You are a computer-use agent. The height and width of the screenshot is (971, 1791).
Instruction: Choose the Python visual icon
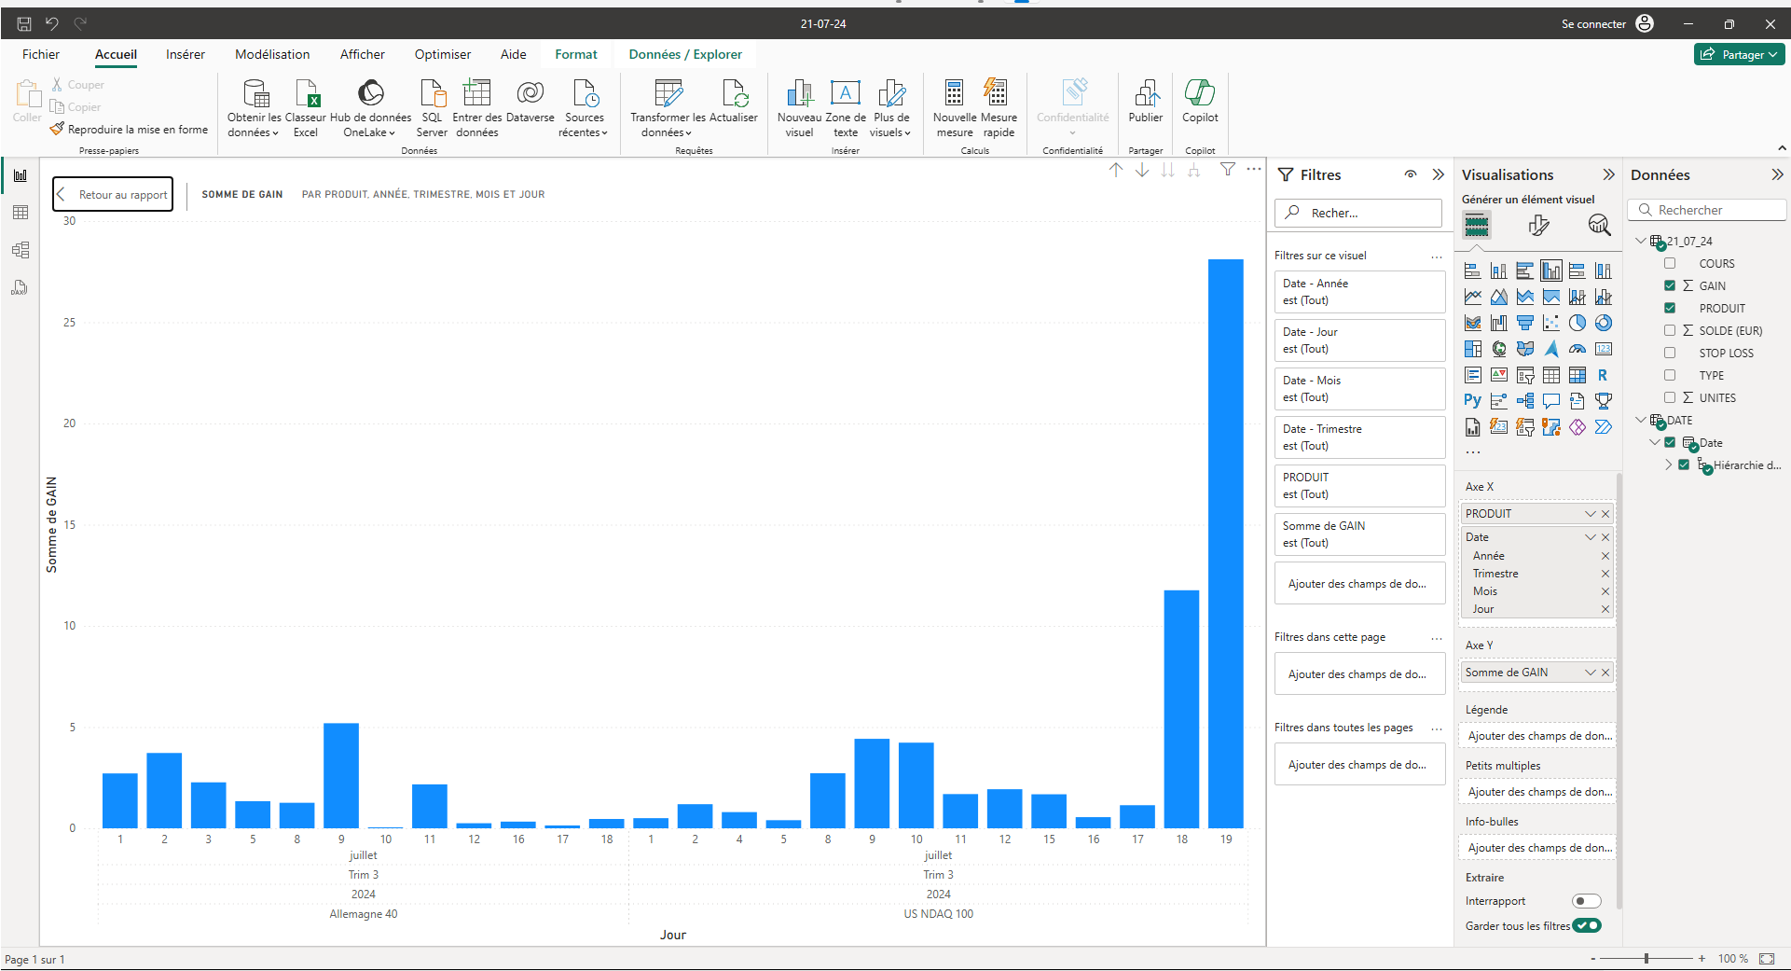click(1473, 401)
